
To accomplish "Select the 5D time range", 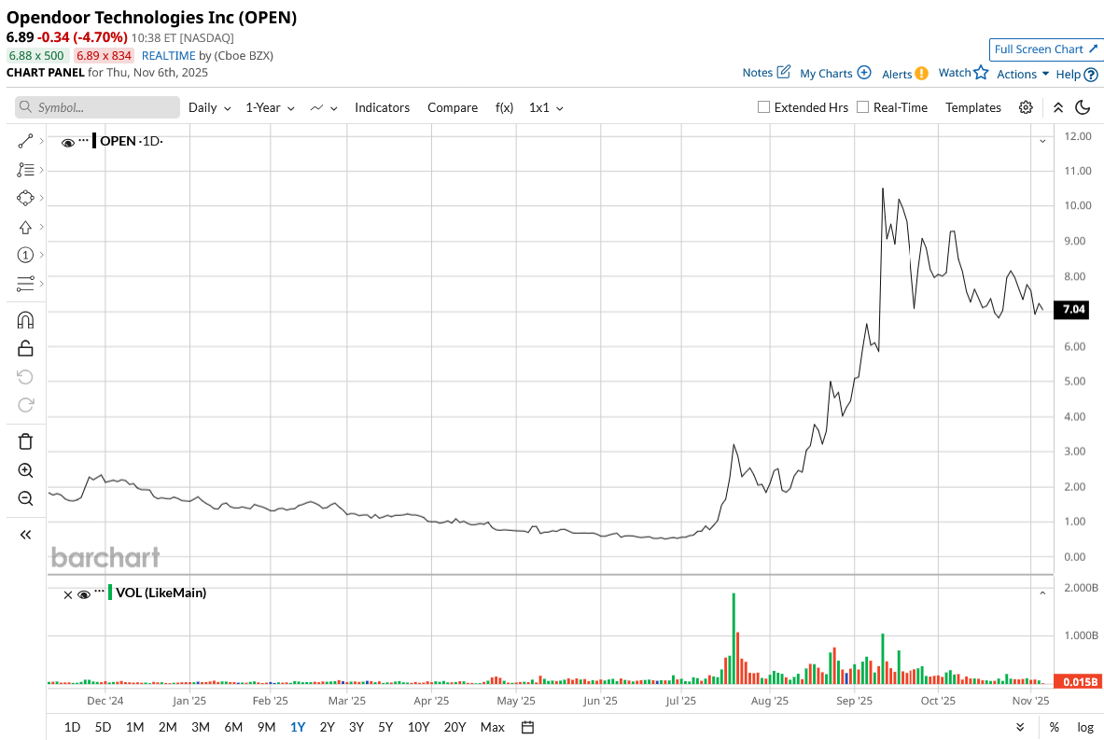I will [103, 727].
